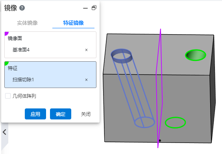Select the 特征镜像 tab
The image size is (222, 154).
click(x=73, y=23)
